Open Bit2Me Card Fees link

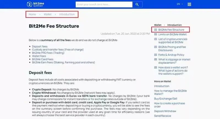coord(43,59)
